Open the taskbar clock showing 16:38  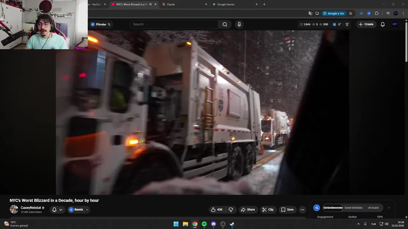tap(398, 224)
